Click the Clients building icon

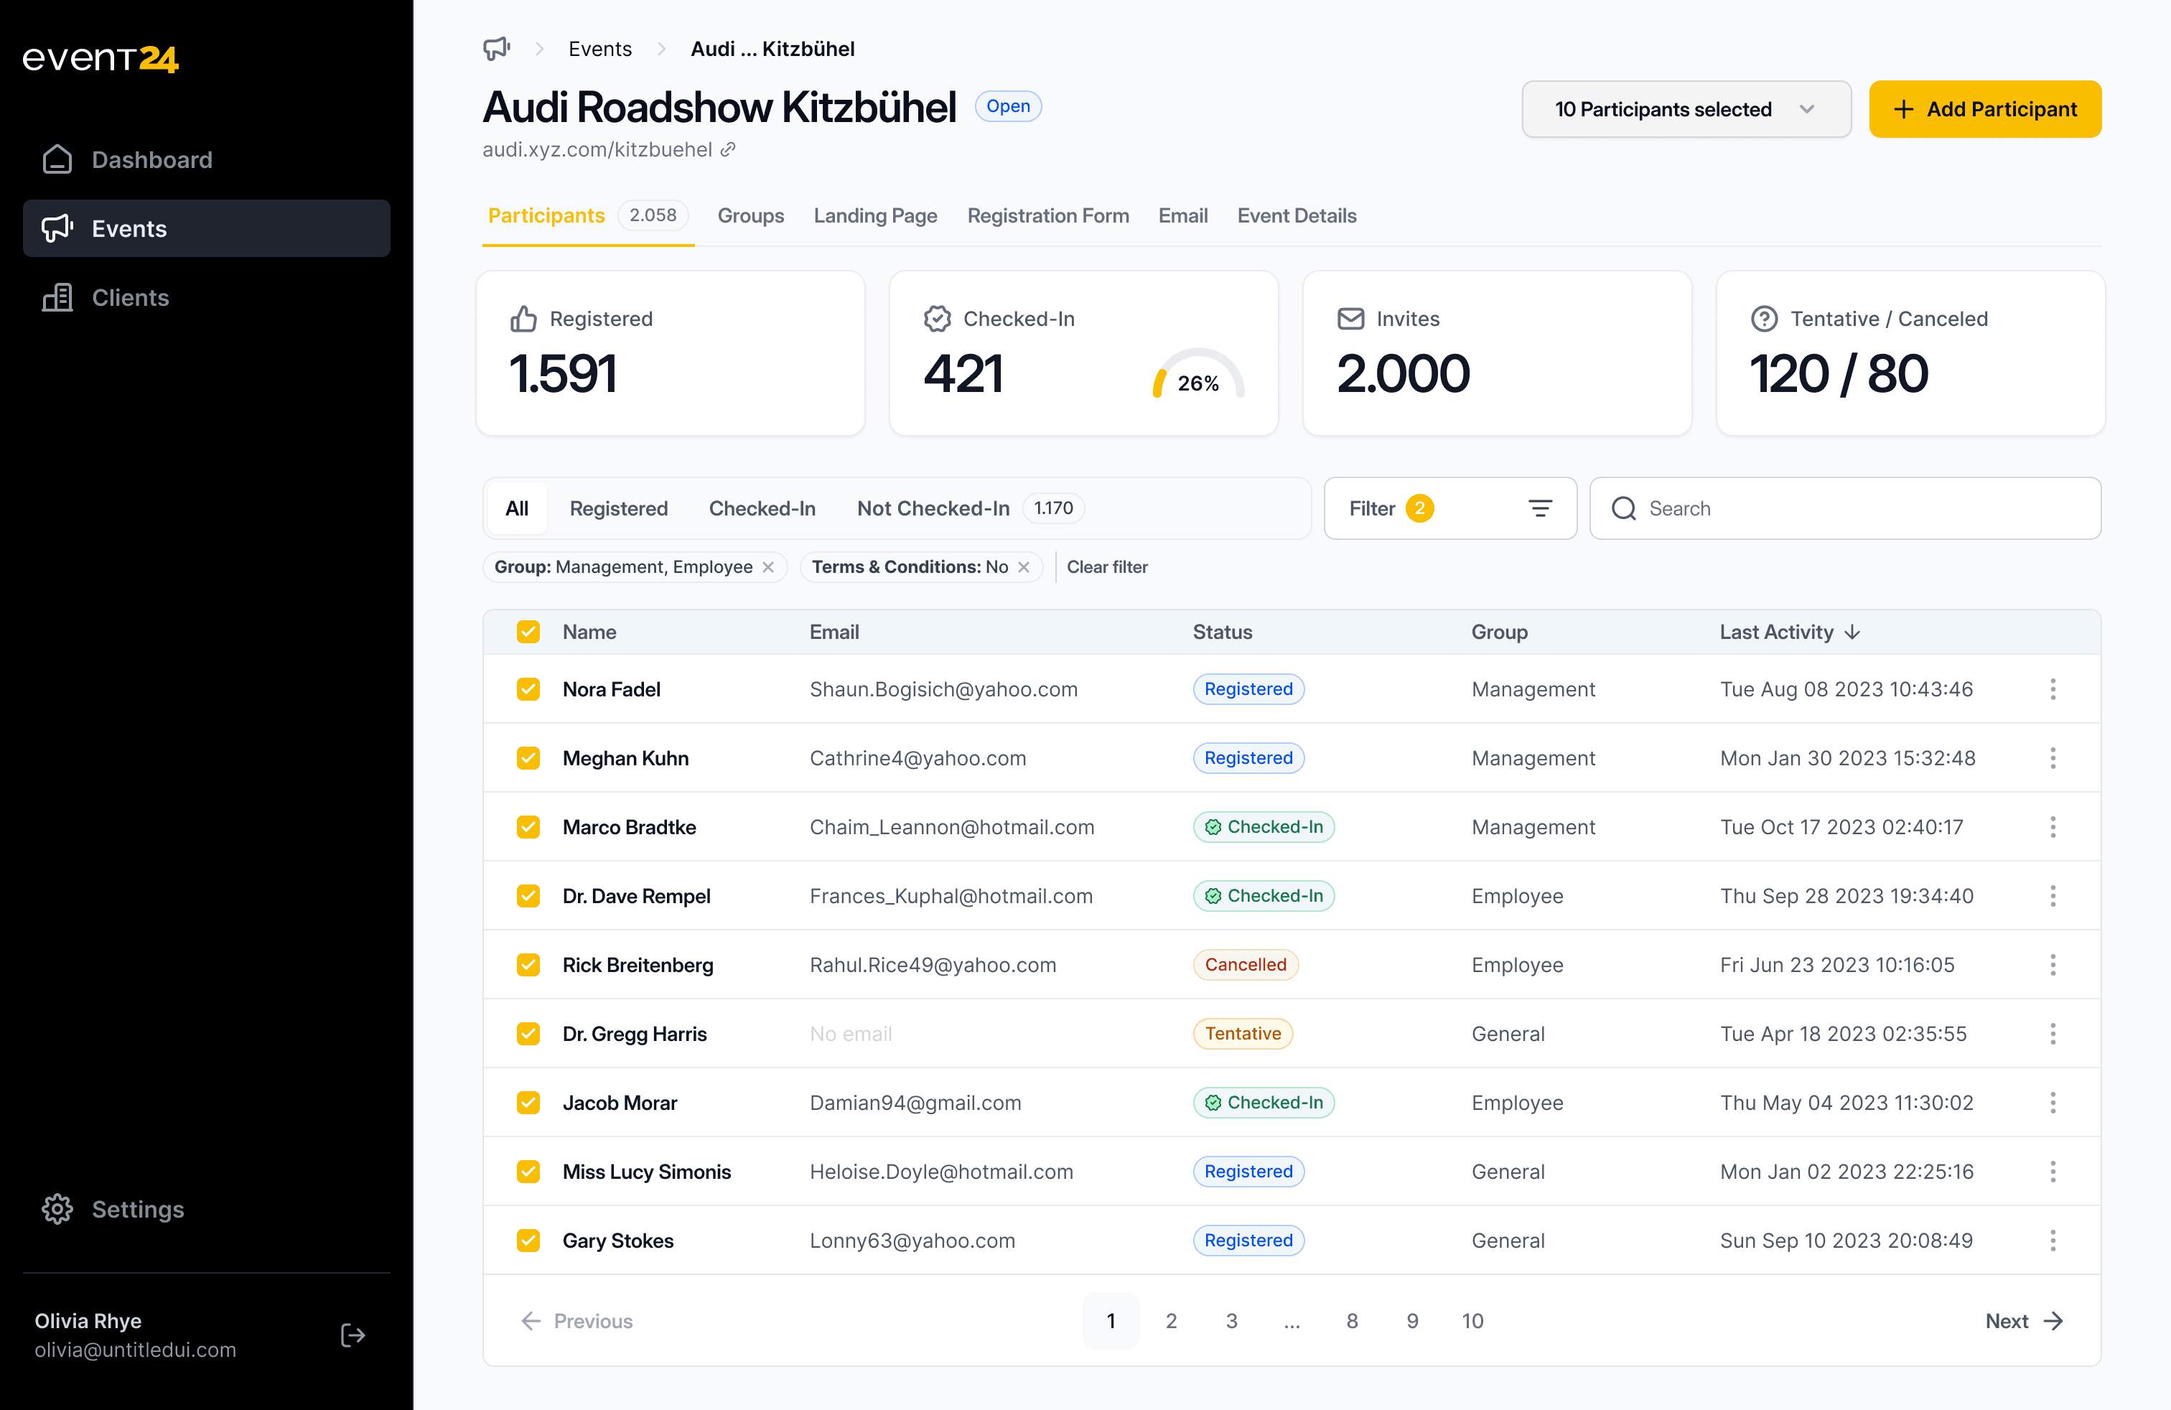pos(57,298)
